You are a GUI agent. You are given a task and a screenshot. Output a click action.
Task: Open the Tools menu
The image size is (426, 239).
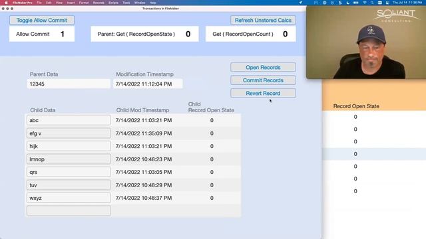pyautogui.click(x=126, y=3)
